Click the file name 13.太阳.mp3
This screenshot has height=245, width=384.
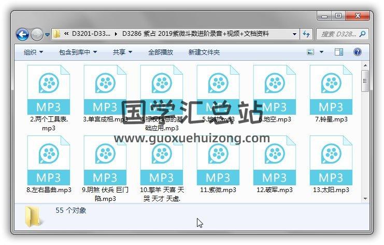pyautogui.click(x=331, y=190)
